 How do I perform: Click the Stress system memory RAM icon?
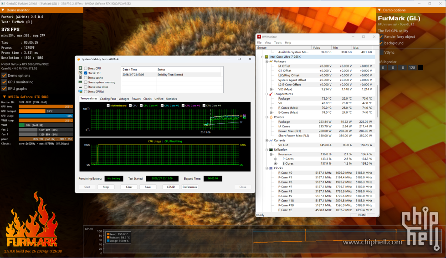tap(81, 82)
